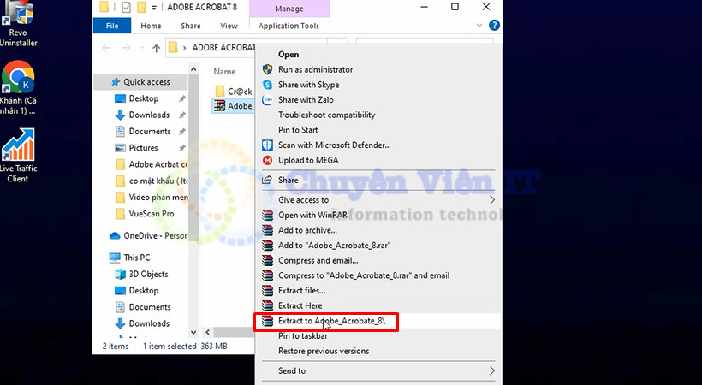Choose Open from the context menu
This screenshot has width=702, height=385.
(x=289, y=55)
